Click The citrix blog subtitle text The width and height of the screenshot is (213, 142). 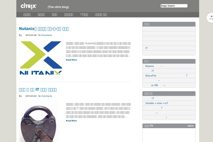pyautogui.click(x=58, y=7)
